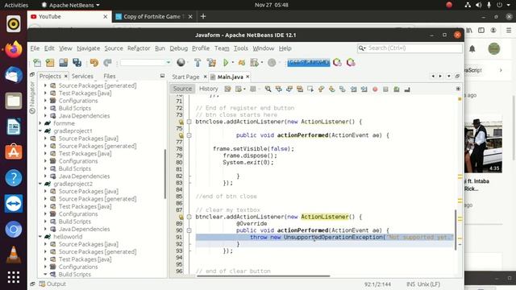Open VLC media player from the dock
The image size is (516, 290).
14,255
